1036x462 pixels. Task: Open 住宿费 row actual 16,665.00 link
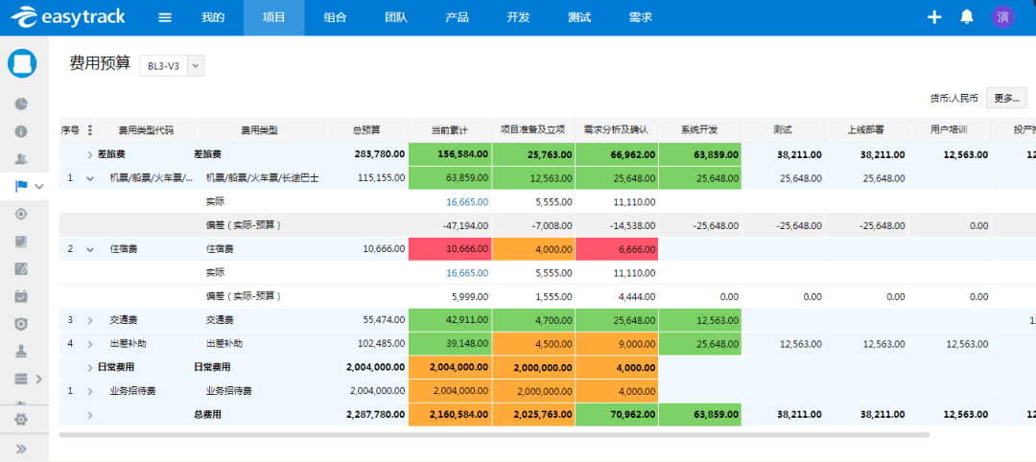tap(467, 272)
